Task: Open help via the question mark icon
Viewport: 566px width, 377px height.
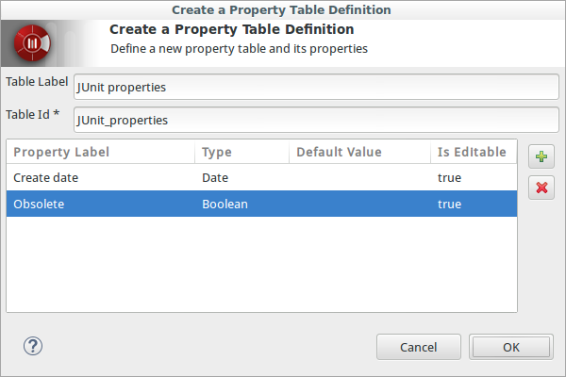Action: click(33, 346)
